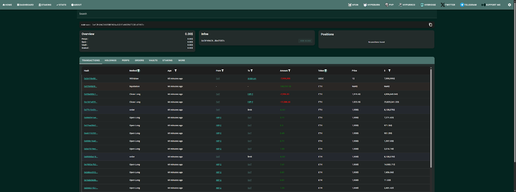Open the Age column filter
The image size is (516, 192).
click(x=175, y=71)
